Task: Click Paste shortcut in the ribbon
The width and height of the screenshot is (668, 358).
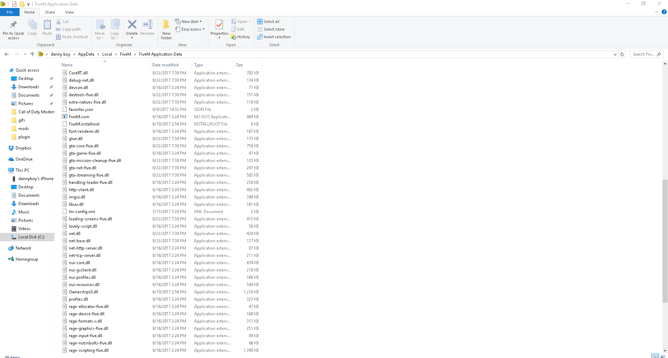Action: coord(72,37)
